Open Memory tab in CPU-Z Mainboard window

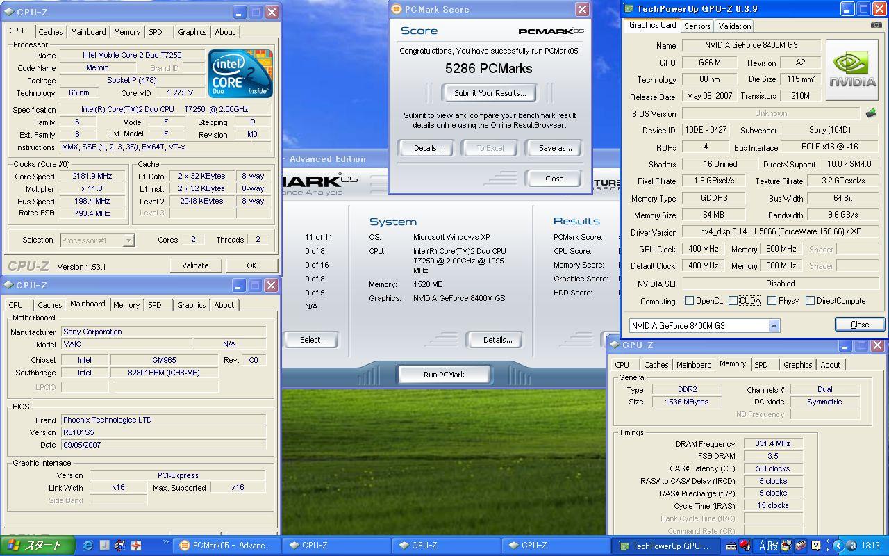point(126,305)
